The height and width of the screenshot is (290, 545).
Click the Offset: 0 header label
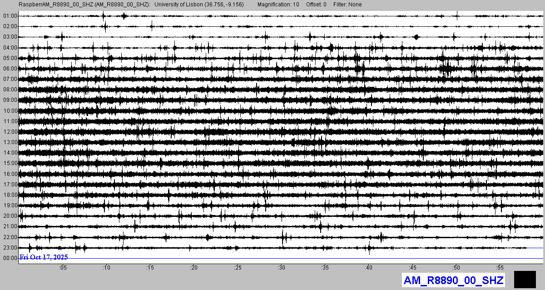click(x=316, y=5)
